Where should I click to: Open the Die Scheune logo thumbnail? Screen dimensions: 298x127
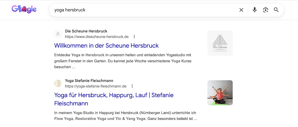pyautogui.click(x=220, y=43)
